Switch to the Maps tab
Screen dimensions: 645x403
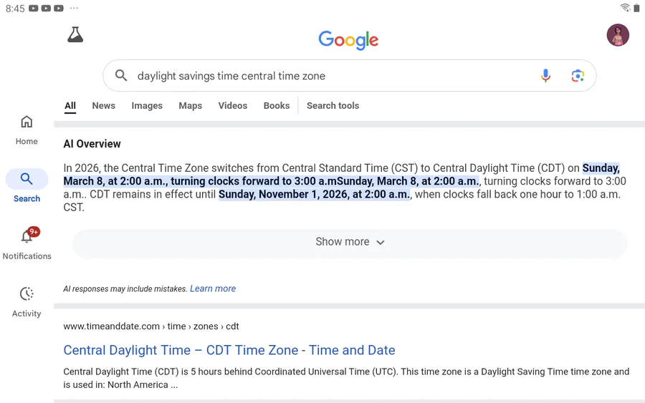pyautogui.click(x=190, y=105)
